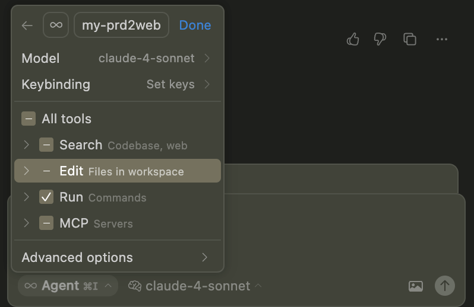Click the copy message icon

pos(410,39)
